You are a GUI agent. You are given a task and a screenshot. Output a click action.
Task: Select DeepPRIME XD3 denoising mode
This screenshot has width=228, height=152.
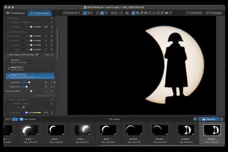click(x=30, y=76)
